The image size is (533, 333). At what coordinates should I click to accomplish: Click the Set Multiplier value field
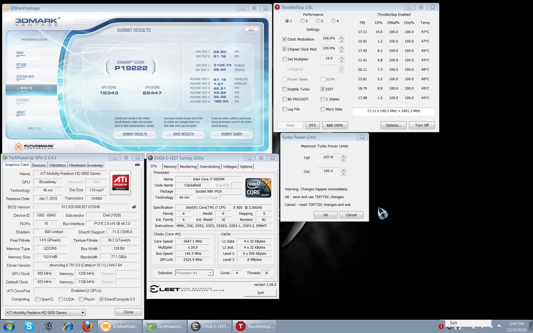coord(329,59)
